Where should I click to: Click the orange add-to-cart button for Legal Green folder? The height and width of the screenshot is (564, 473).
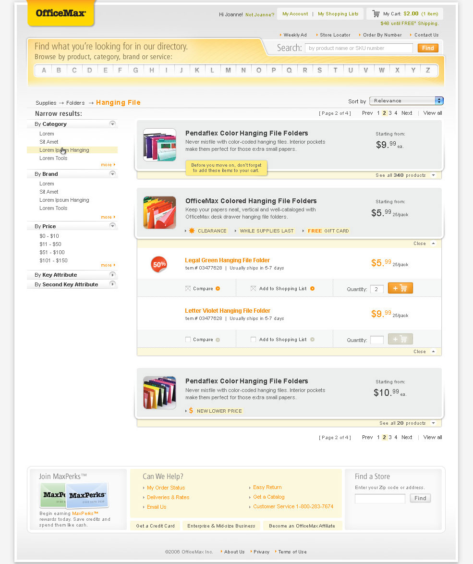[400, 289]
